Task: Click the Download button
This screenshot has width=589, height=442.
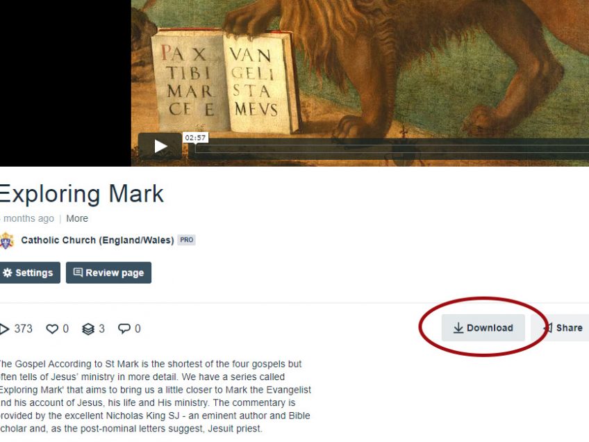Action: (x=483, y=328)
